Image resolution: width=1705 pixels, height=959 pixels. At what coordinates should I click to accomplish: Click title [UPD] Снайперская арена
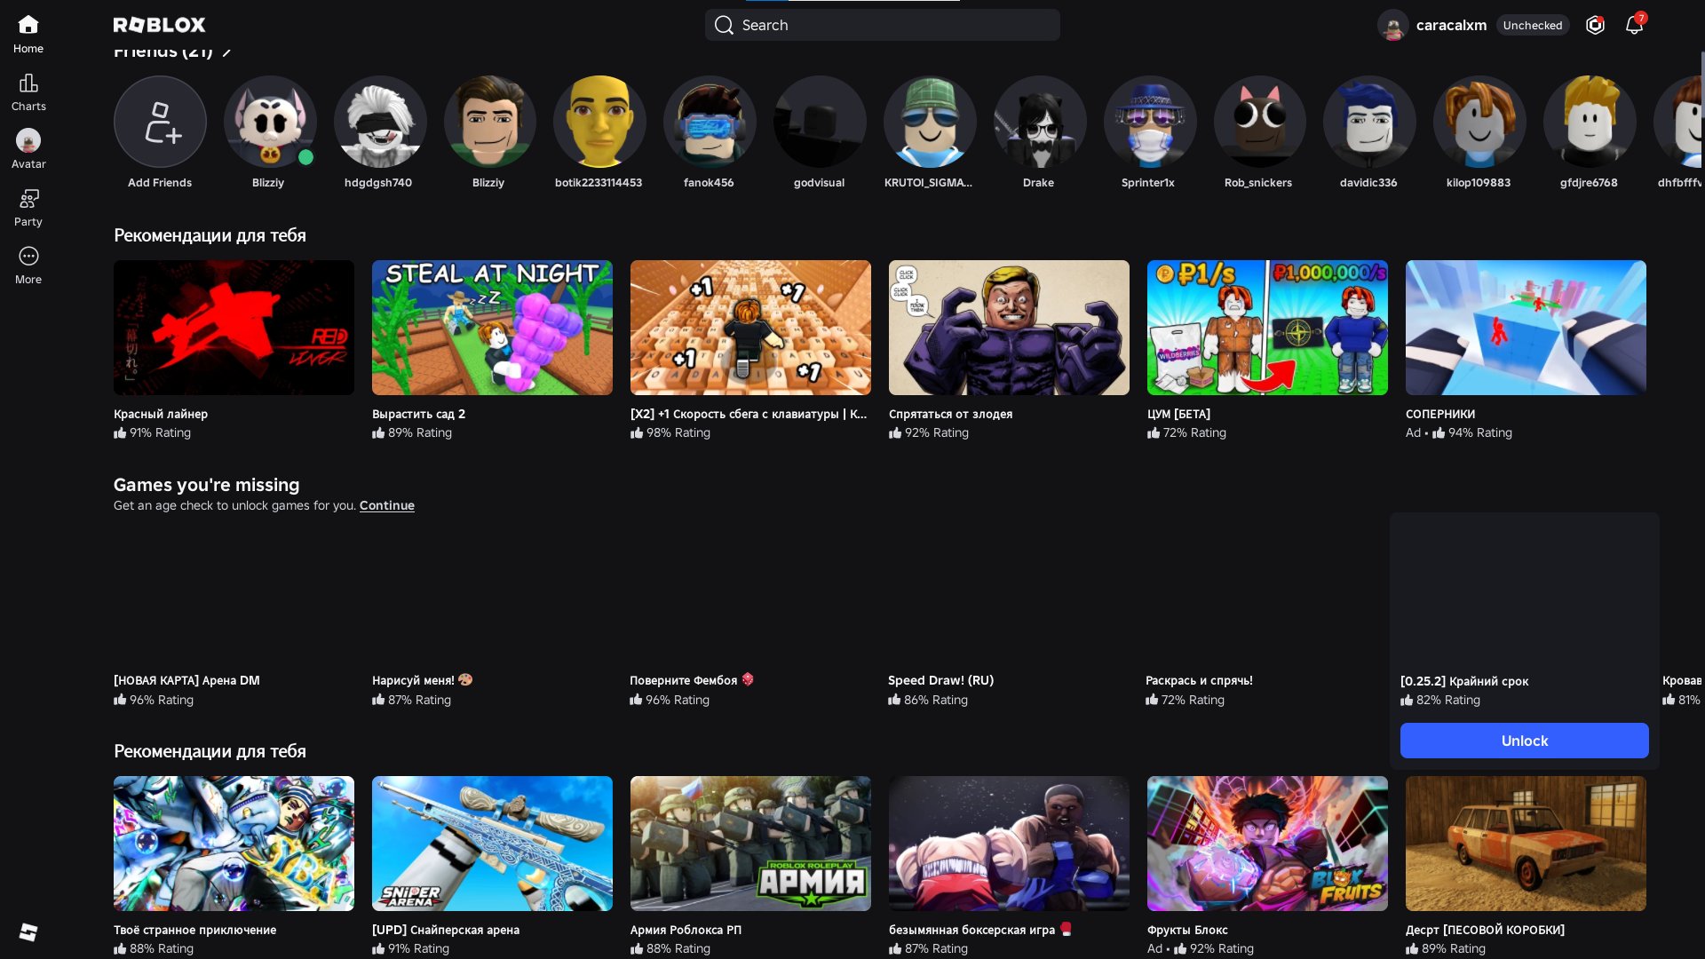coord(446,930)
